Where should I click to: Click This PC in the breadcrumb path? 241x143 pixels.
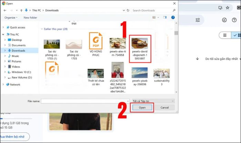pyautogui.click(x=36, y=10)
